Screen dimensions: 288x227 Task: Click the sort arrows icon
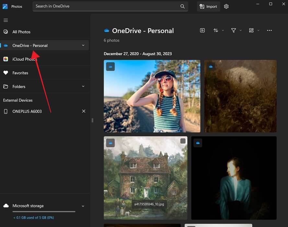[x=216, y=30]
